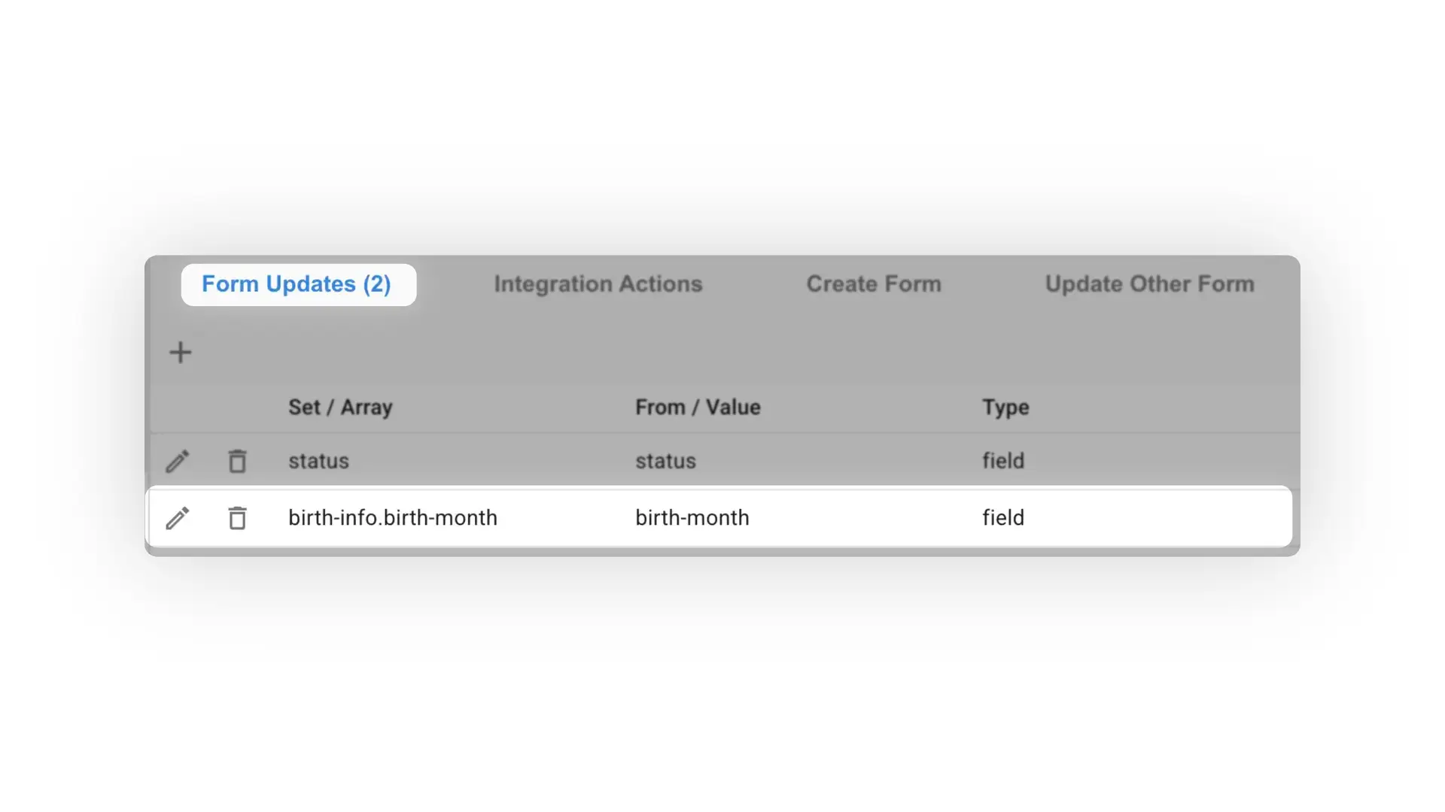Select the Form Updates tab
This screenshot has width=1445, height=812.
click(x=297, y=284)
